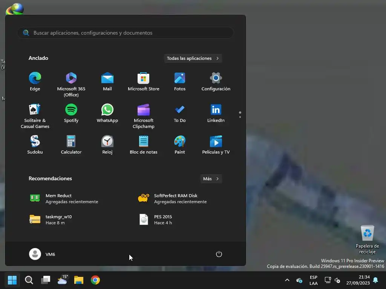Viewport: 386px width, 289px height.
Task: Open the weather widget showing 15°
Action: click(62, 280)
